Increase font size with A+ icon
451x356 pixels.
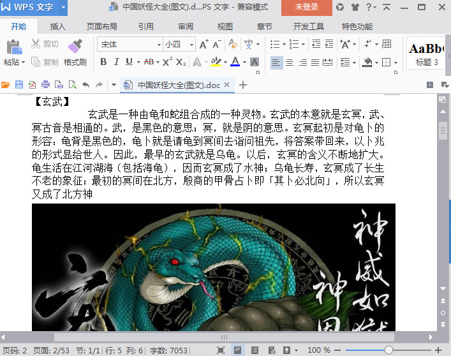click(204, 44)
